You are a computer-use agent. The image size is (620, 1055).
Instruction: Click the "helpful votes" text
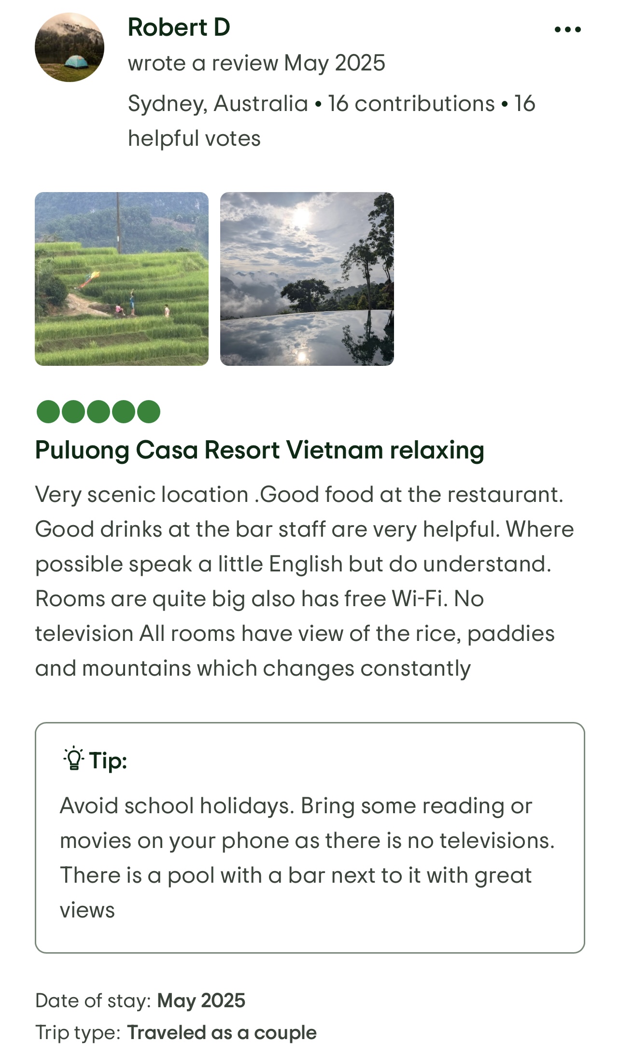point(194,139)
